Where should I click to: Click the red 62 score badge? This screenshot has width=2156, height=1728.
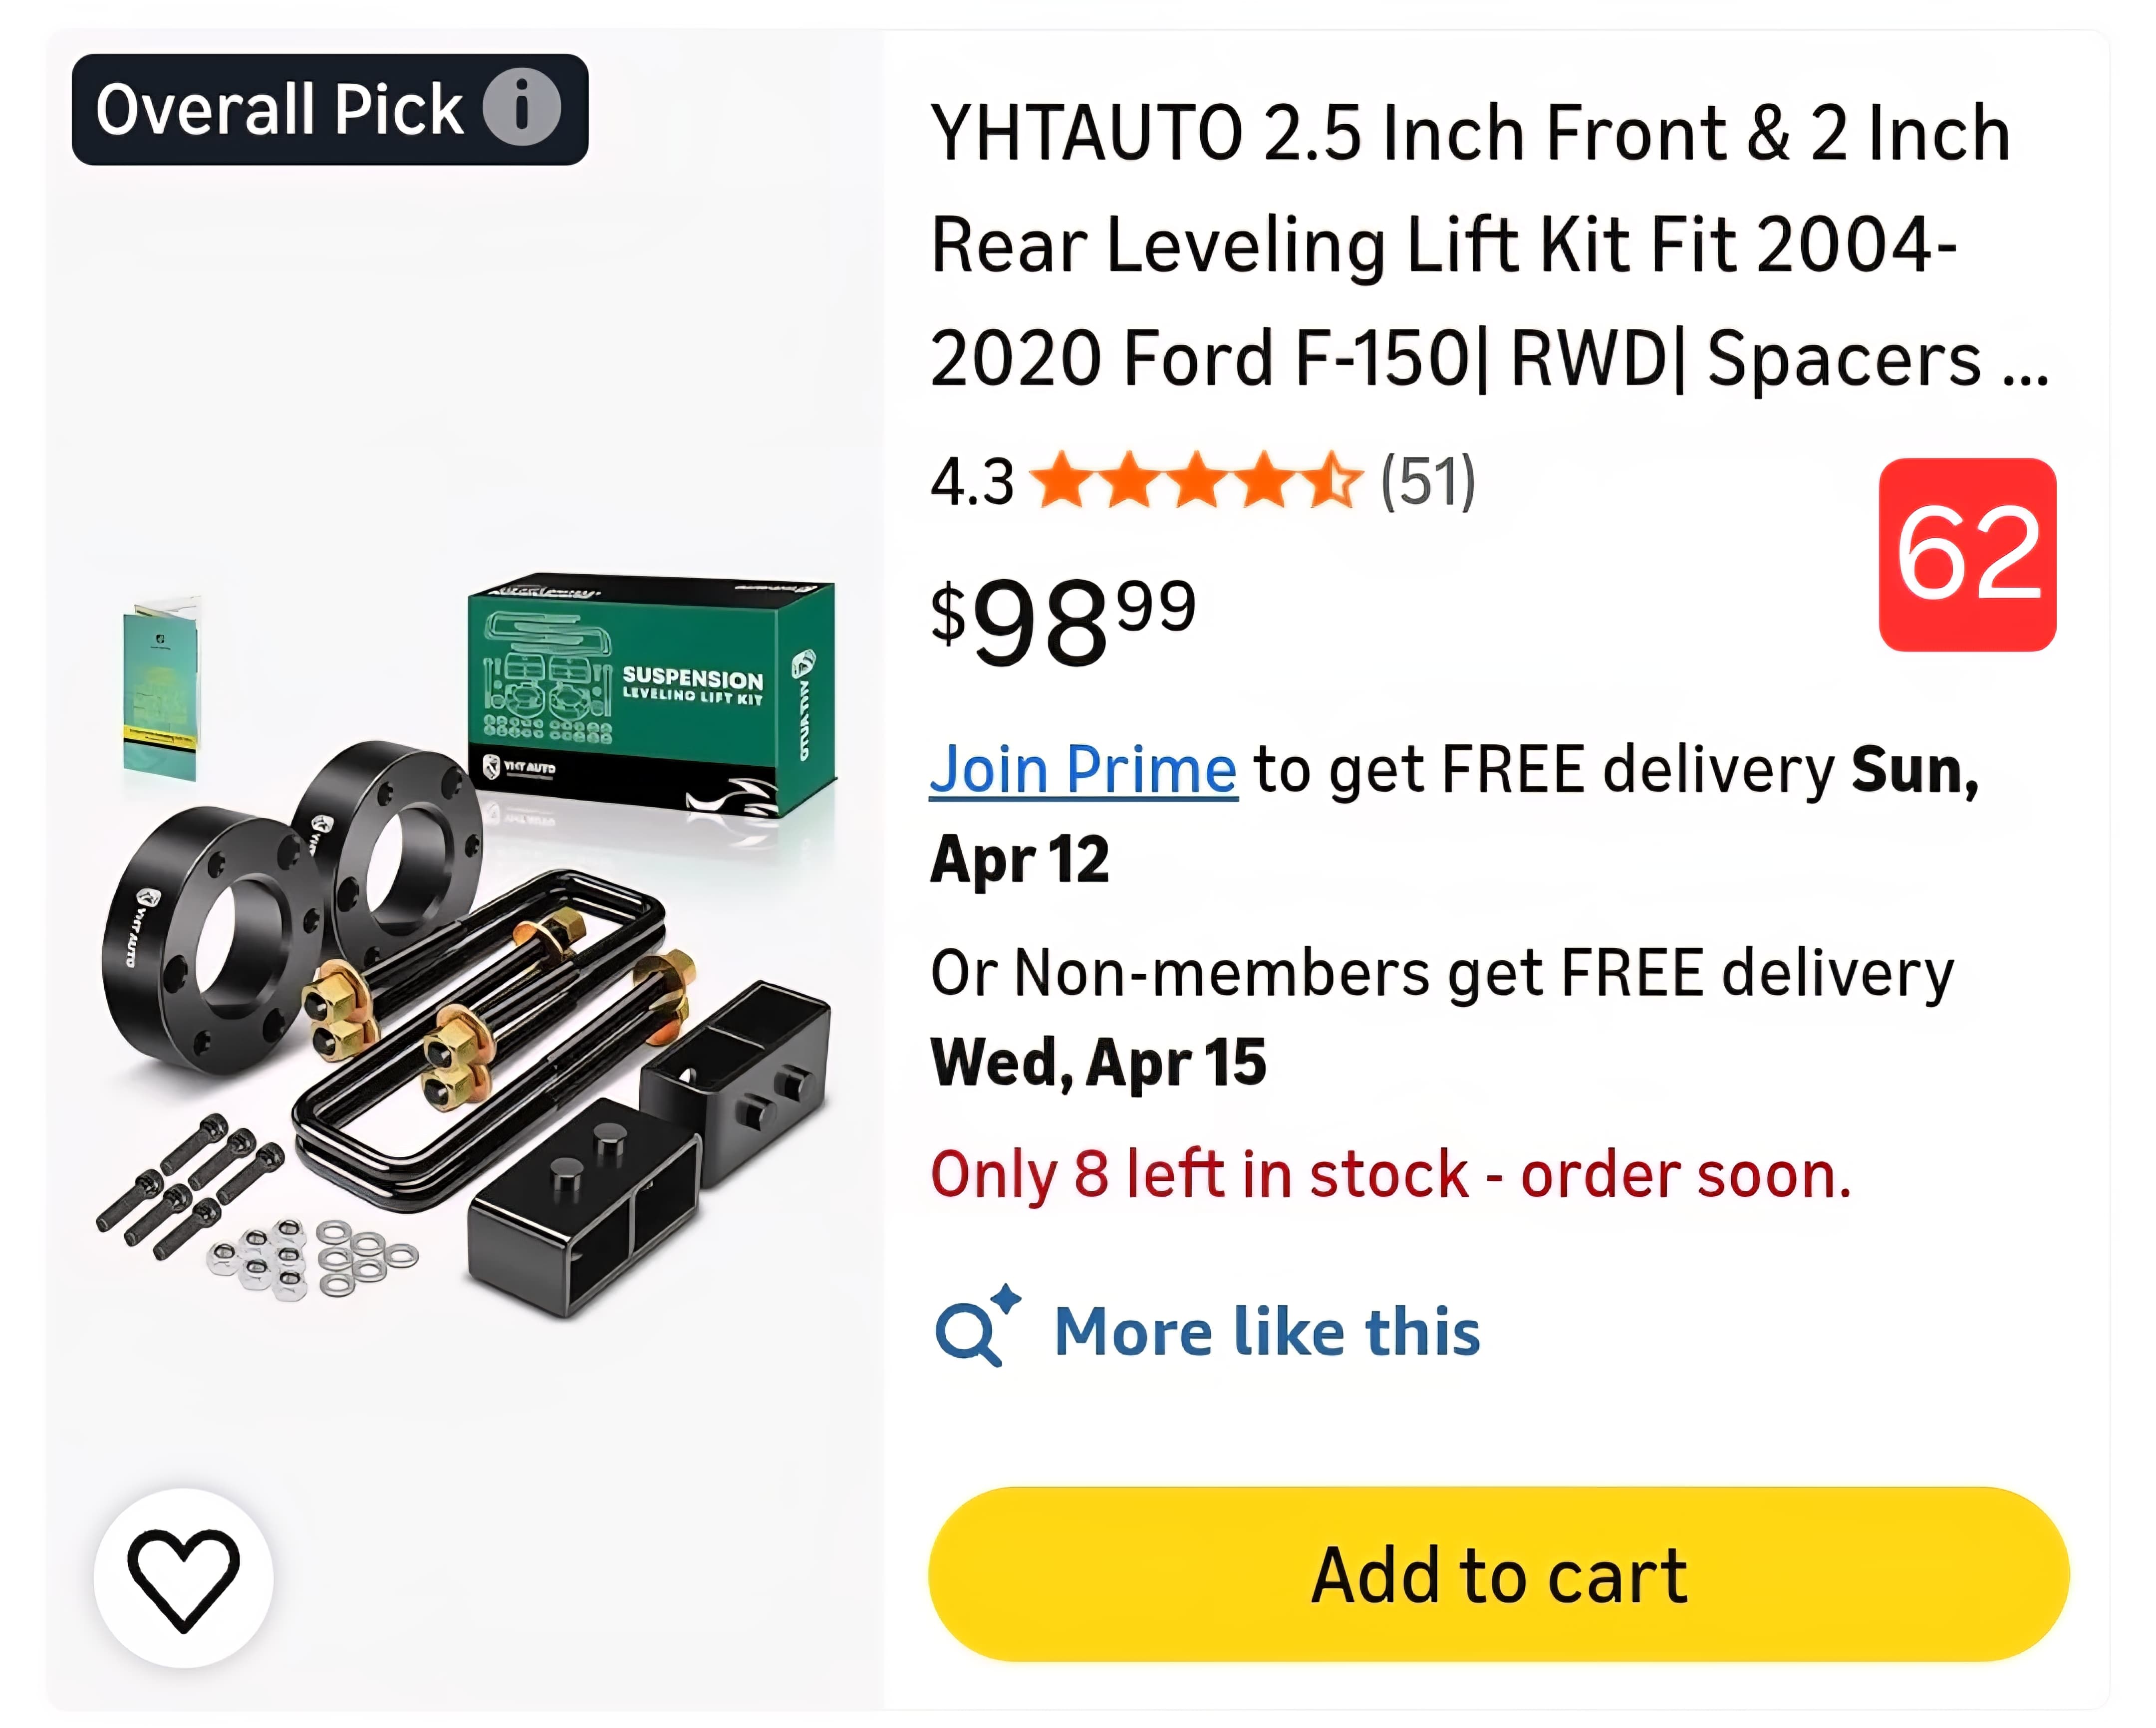pos(1966,555)
